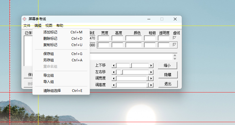
Task: Click first row 透明度 input field
Action: (164, 38)
